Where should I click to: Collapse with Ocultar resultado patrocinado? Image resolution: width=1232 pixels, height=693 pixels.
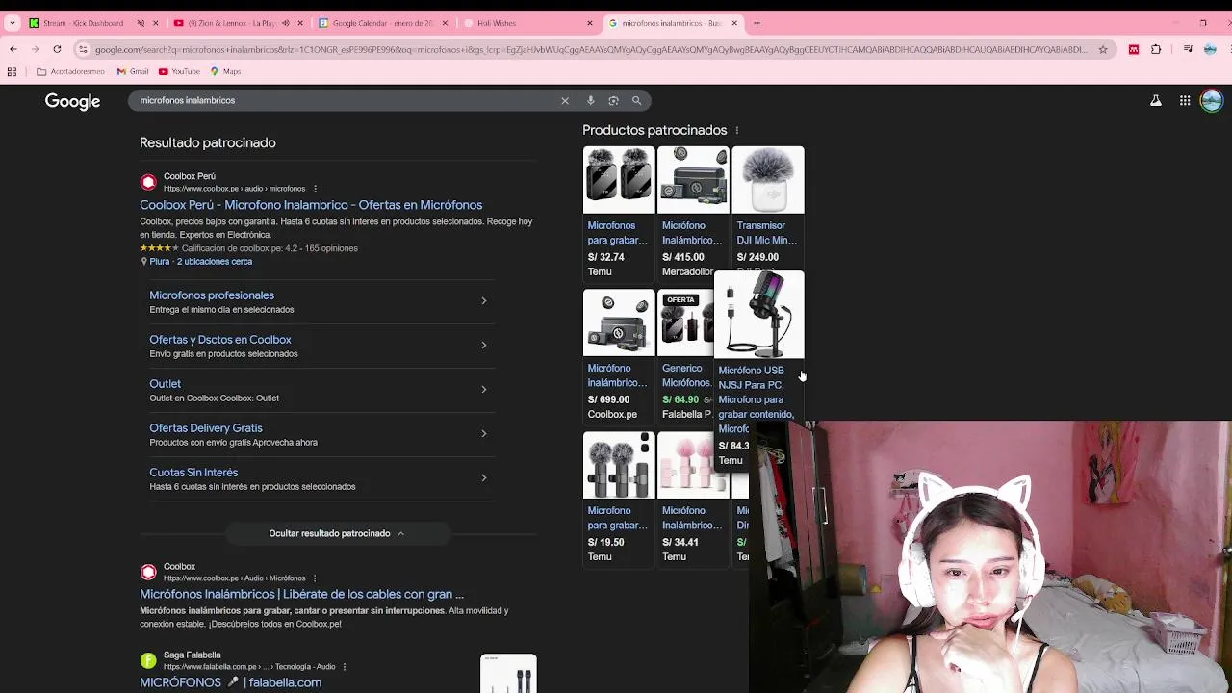pyautogui.click(x=337, y=533)
